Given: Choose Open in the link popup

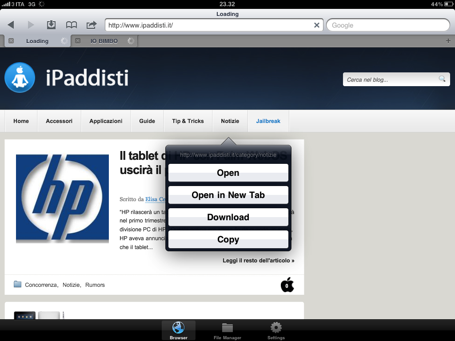Looking at the screenshot, I should pos(228,173).
